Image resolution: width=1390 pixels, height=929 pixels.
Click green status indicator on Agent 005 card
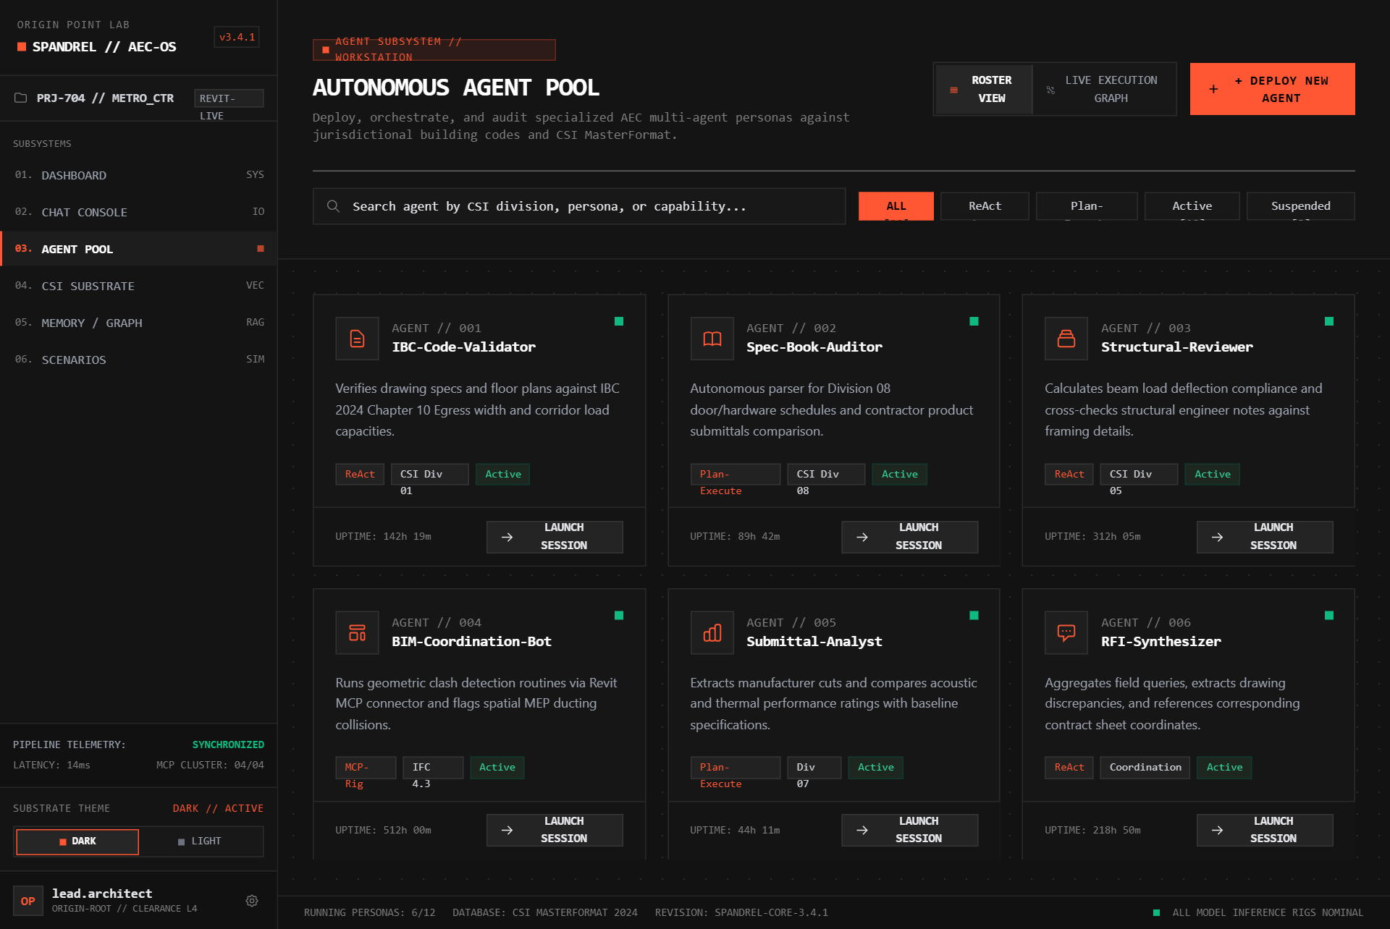(x=974, y=616)
